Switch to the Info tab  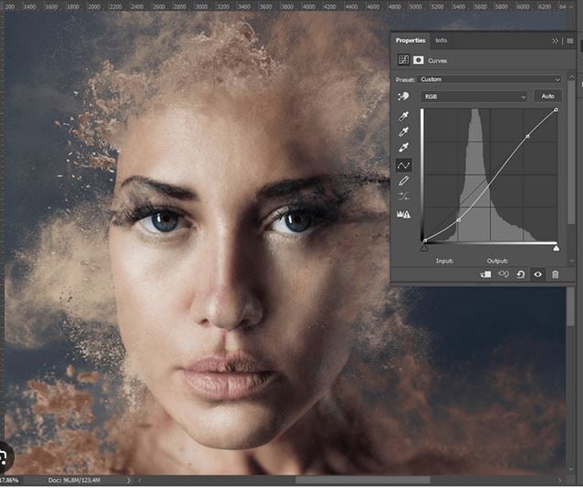pyautogui.click(x=441, y=41)
